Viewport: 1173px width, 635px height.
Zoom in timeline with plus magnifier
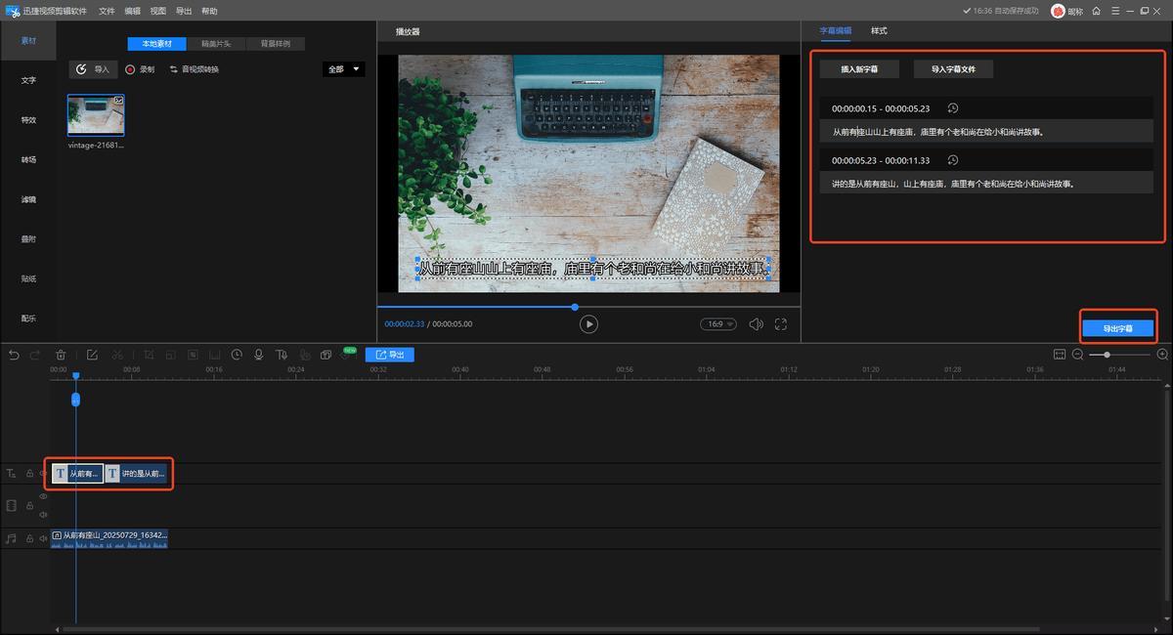click(x=1162, y=355)
